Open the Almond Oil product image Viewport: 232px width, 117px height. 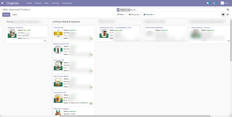pyautogui.click(x=58, y=33)
